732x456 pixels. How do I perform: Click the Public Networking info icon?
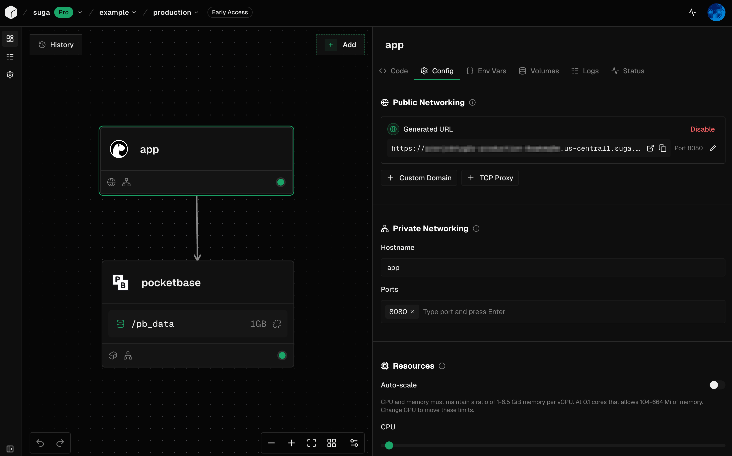point(472,102)
